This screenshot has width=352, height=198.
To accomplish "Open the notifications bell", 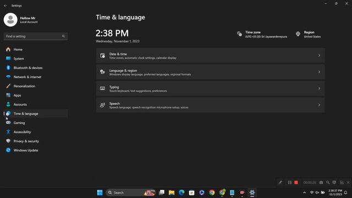I will pos(346,193).
